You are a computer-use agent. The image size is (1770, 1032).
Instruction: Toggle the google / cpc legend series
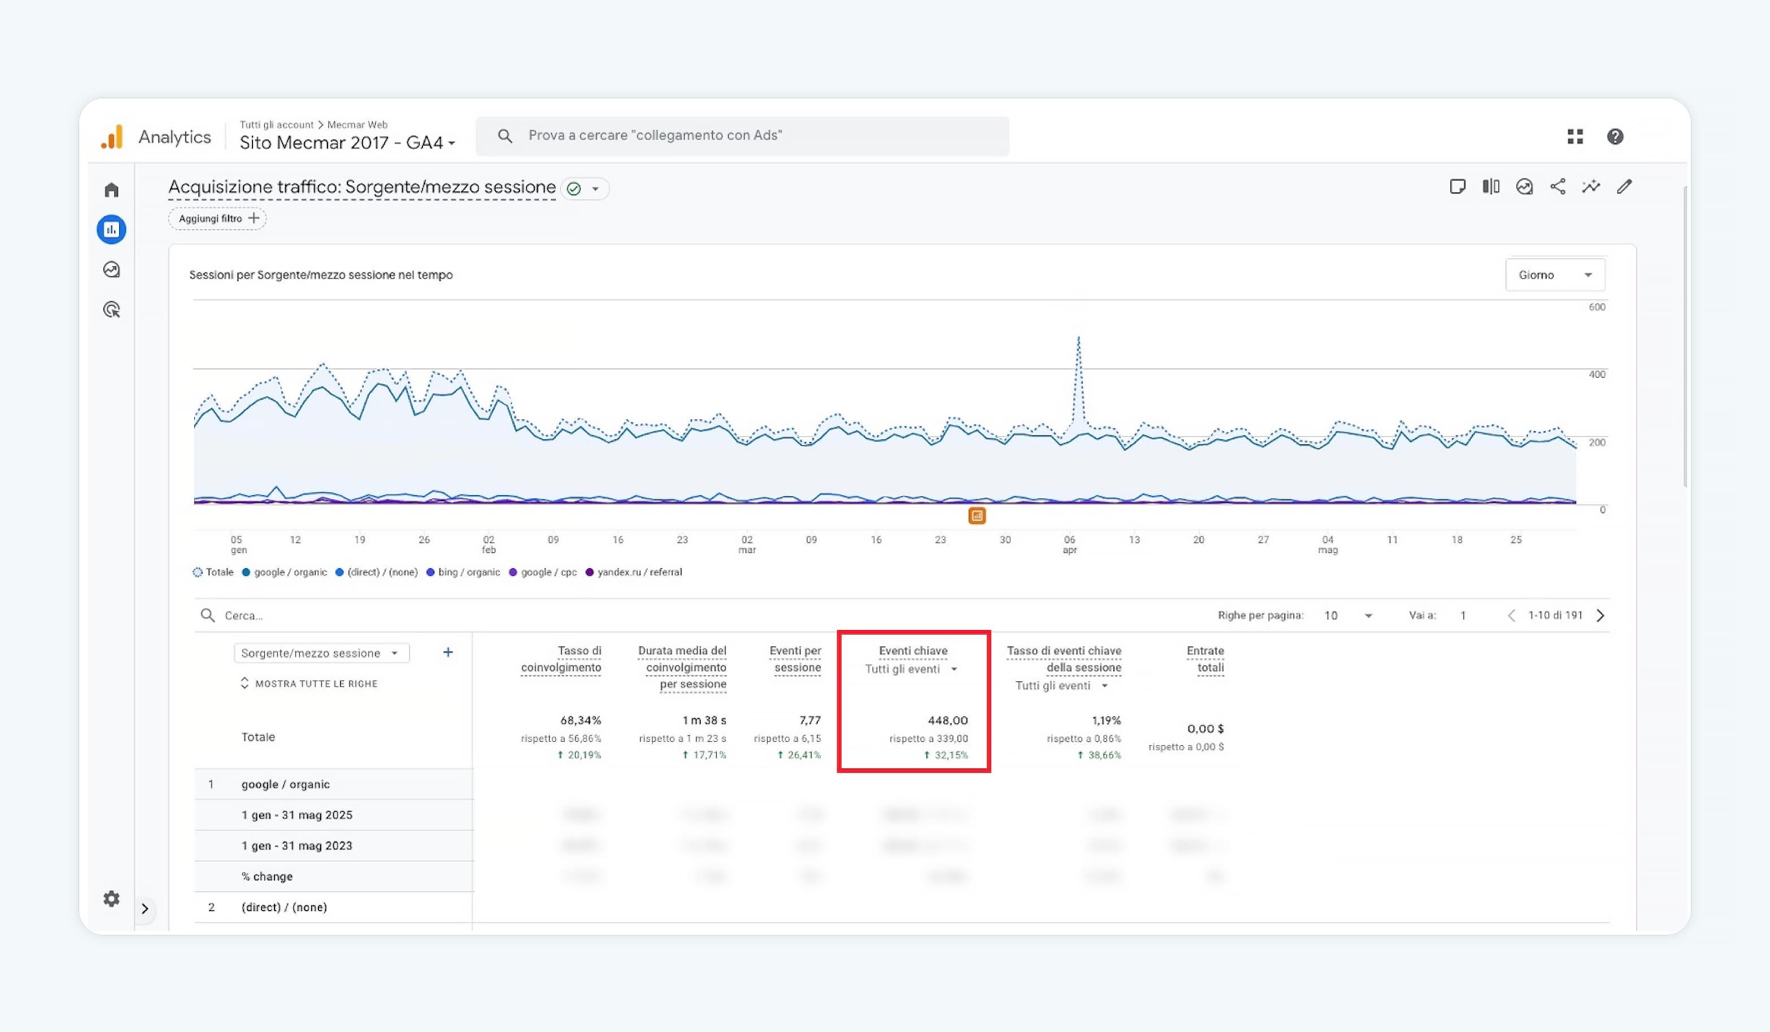point(543,572)
